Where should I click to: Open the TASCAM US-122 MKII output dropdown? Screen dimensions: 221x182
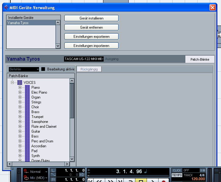pyautogui.click(x=84, y=59)
